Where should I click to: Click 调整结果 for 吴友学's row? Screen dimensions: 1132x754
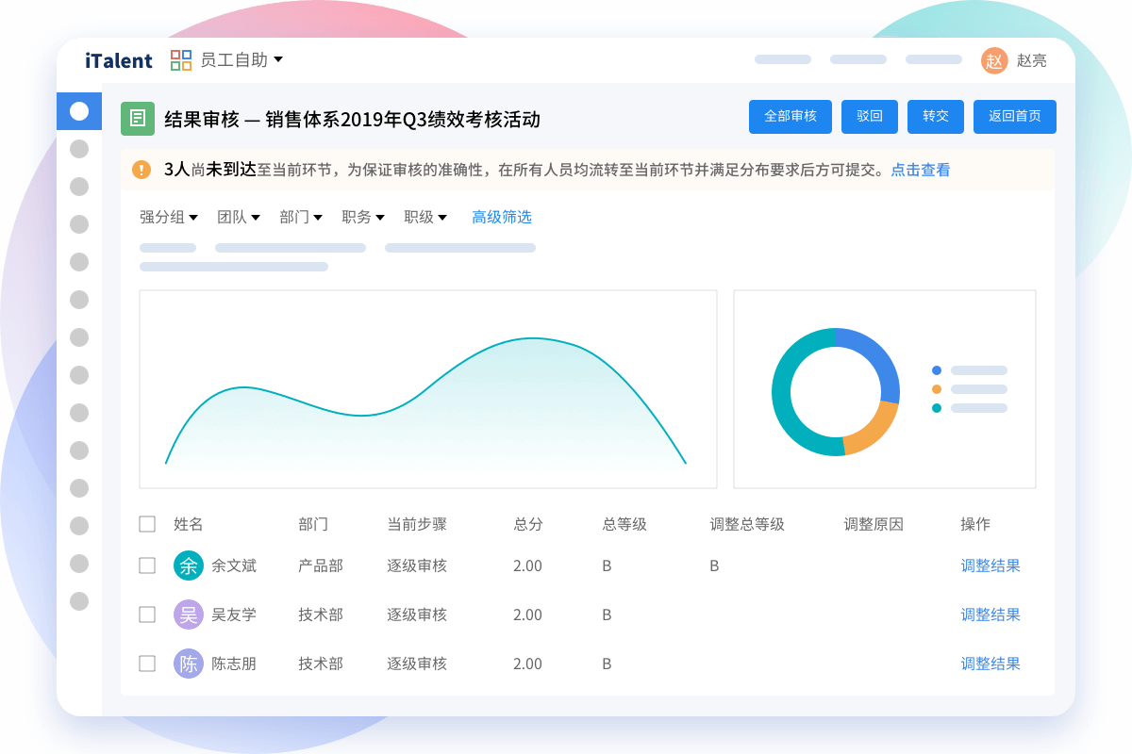point(990,615)
